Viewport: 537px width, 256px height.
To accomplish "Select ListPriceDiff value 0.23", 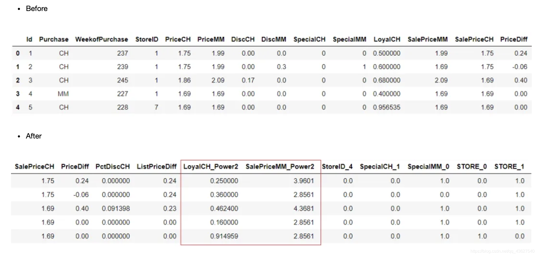I will [170, 209].
